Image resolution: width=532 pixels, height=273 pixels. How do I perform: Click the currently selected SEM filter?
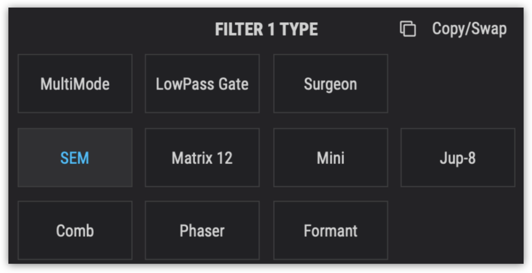pos(74,157)
